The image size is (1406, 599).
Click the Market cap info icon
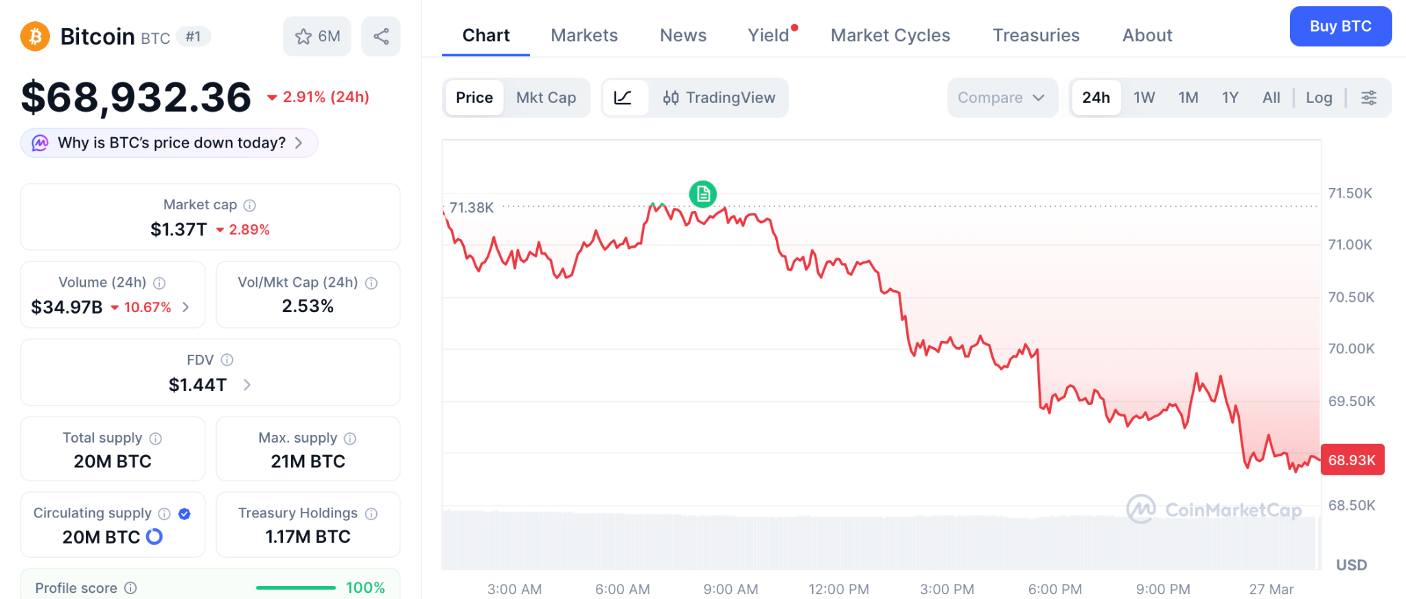[250, 205]
